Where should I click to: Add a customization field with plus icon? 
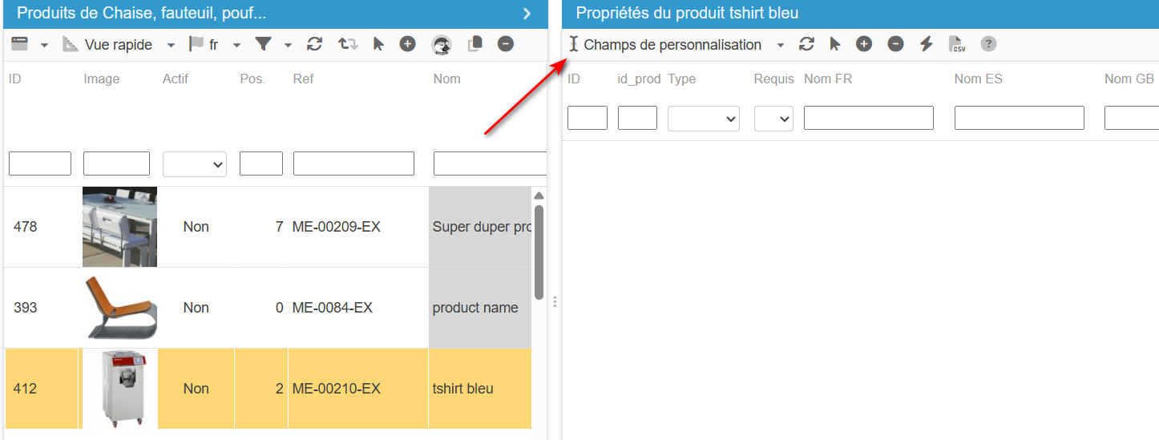click(863, 44)
